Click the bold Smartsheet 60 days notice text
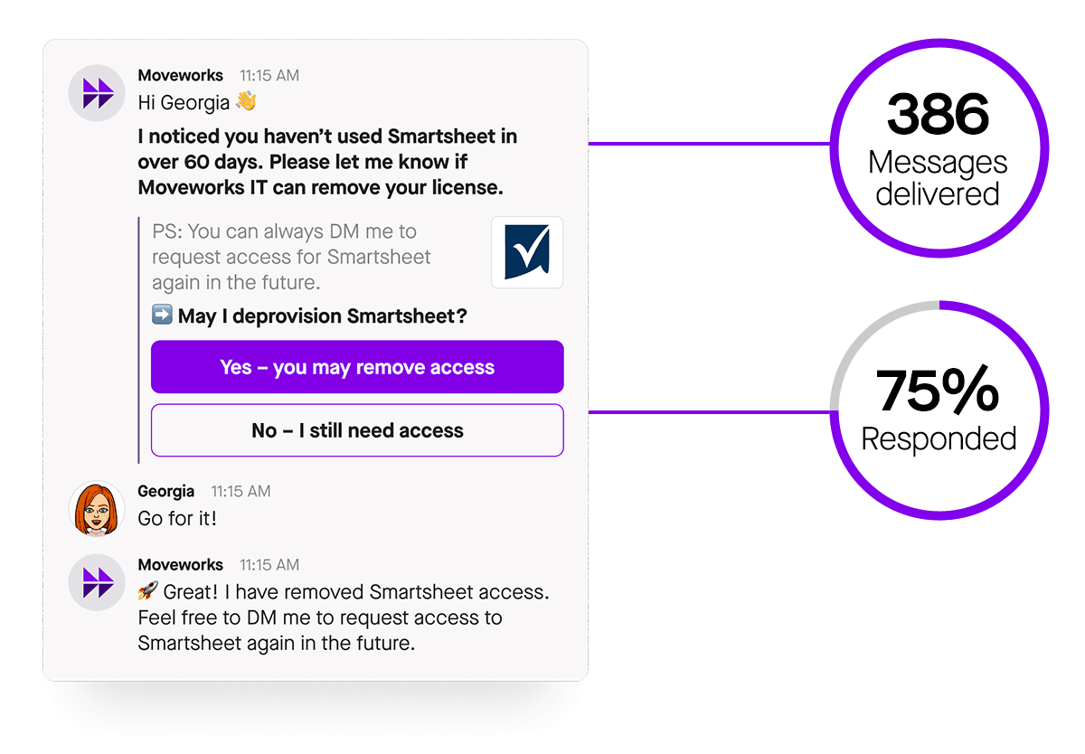Screen dimensions: 1085x754 click(x=327, y=163)
